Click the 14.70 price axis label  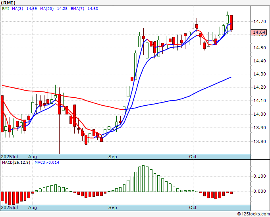[x=260, y=21]
